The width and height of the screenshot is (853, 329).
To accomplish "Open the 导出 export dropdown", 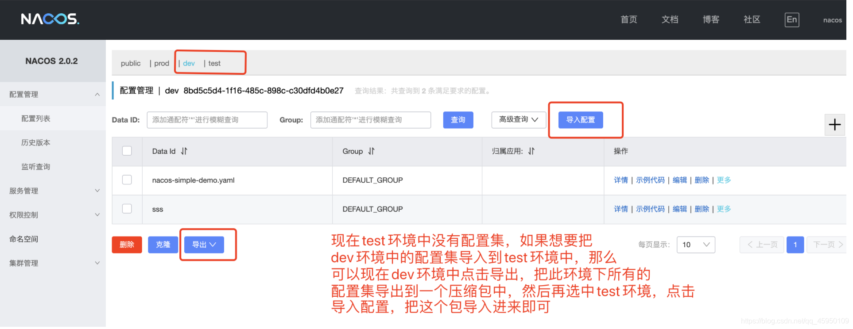I will [204, 245].
